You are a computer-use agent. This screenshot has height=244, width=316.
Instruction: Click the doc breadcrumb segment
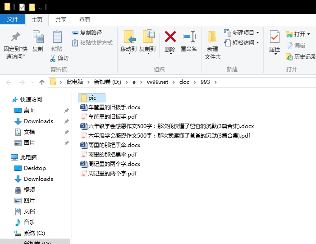[x=184, y=82]
